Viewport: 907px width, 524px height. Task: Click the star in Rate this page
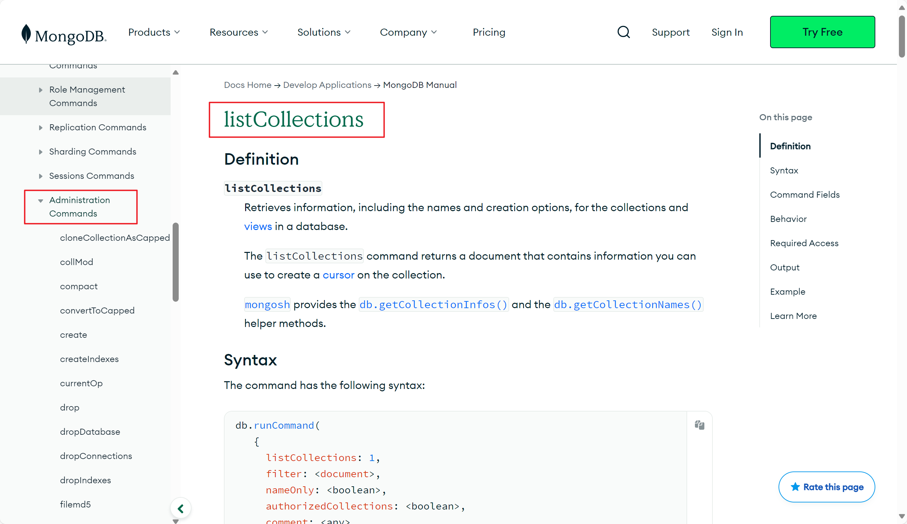(x=796, y=487)
